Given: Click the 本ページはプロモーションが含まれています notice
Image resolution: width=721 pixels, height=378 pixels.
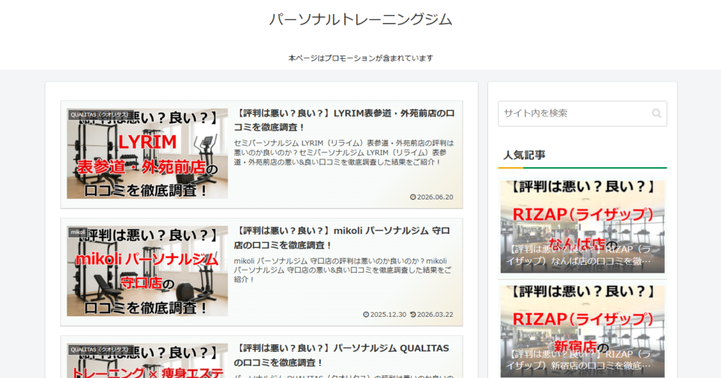Looking at the screenshot, I should click(x=360, y=58).
